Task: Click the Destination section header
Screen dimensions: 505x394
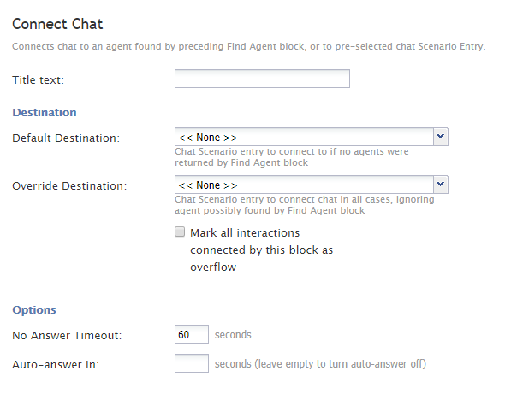Action: [45, 112]
